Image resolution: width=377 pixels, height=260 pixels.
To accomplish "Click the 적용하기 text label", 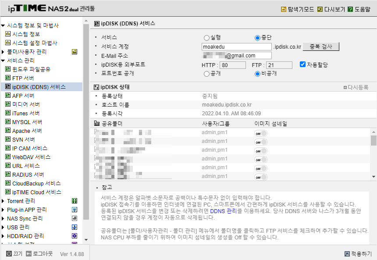I will coord(361,254).
